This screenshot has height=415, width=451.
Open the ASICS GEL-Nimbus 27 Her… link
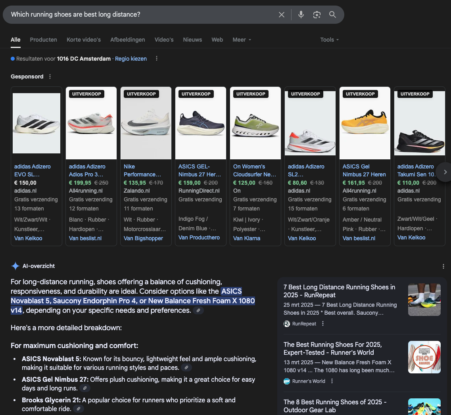coord(200,170)
